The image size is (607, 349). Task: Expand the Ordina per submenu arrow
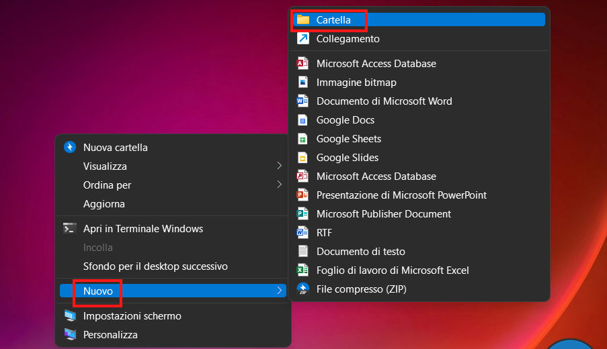(x=279, y=185)
